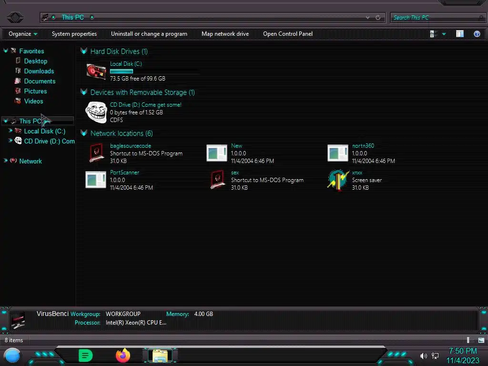This screenshot has width=488, height=366.
Task: Open the volume speaker tray icon
Action: click(423, 356)
